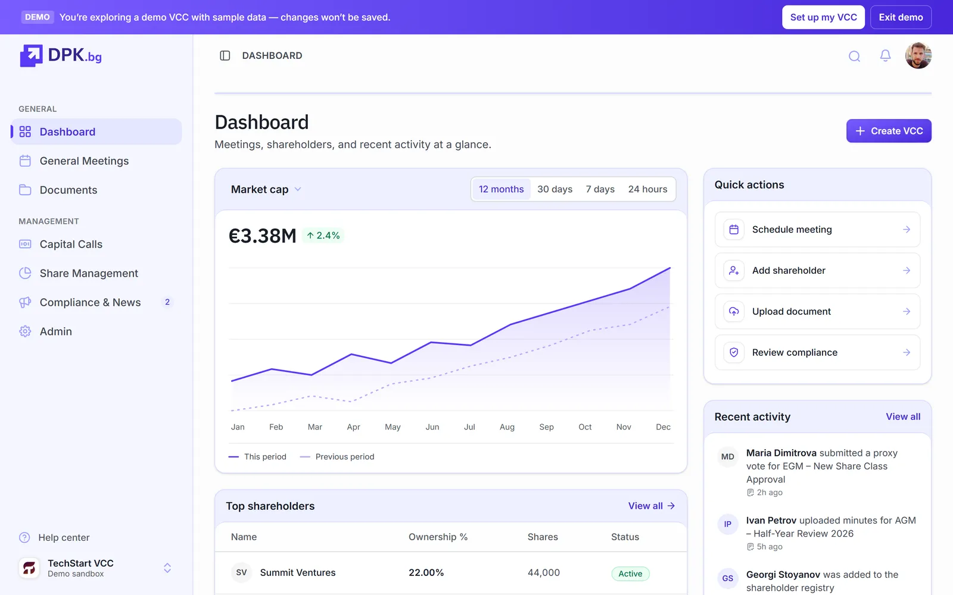Click the Ownership % column header
953x595 pixels.
(438, 537)
